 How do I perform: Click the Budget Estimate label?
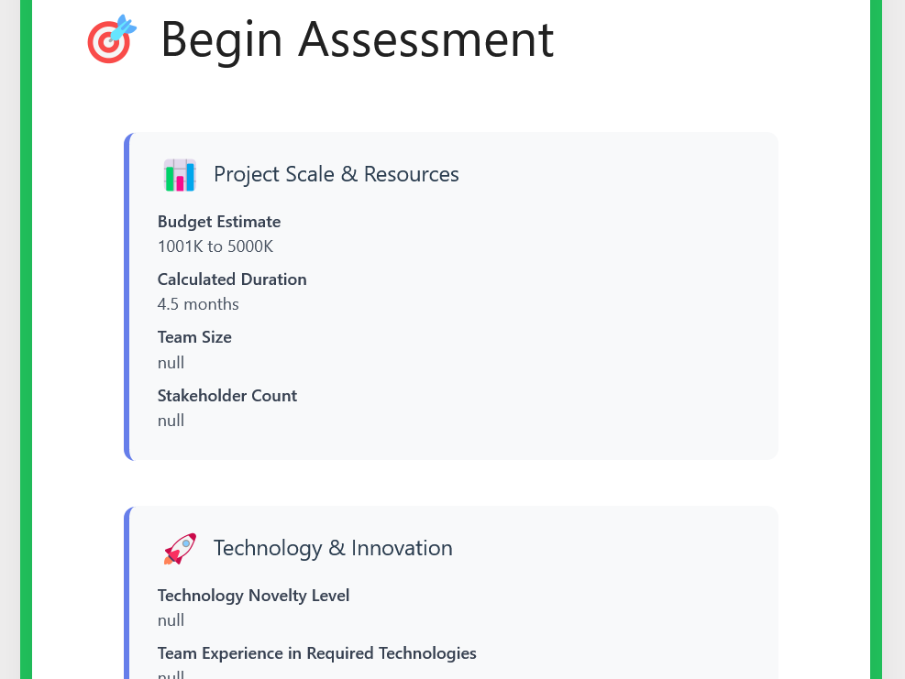point(219,222)
